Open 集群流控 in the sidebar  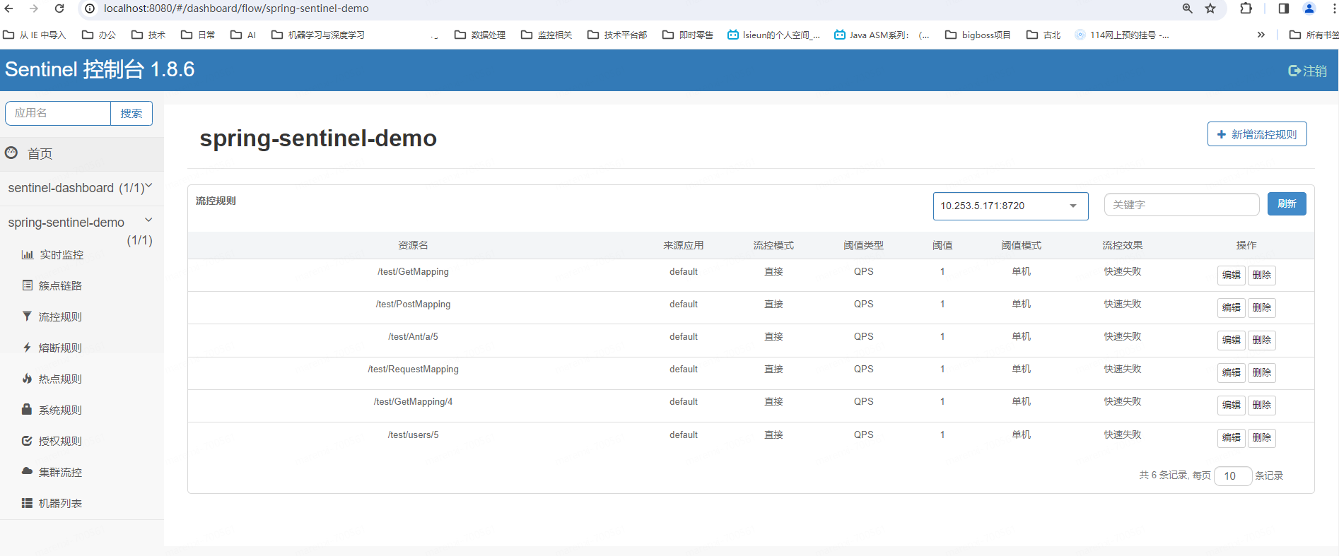click(x=60, y=472)
